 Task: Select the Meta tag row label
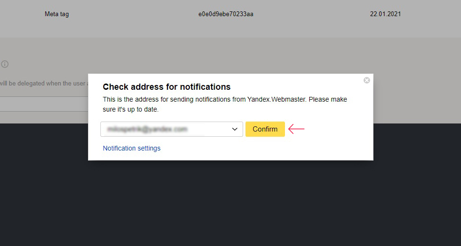tap(57, 14)
